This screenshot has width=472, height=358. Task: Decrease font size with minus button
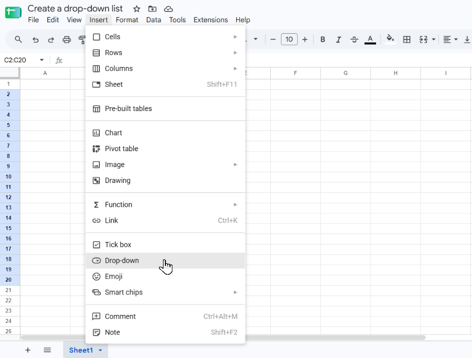coord(273,39)
